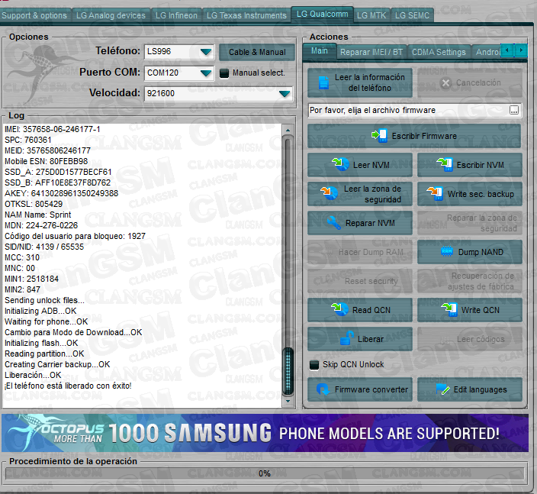Viewport: 537px width, 494px height.
Task: Click the Leer códigos button
Action: [x=470, y=339]
